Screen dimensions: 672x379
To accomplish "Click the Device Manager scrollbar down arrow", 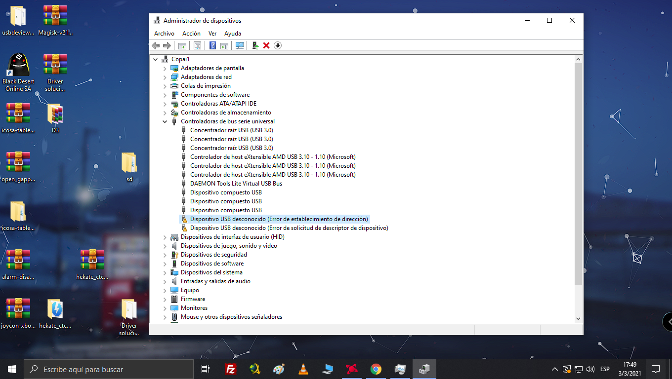I will [x=579, y=319].
